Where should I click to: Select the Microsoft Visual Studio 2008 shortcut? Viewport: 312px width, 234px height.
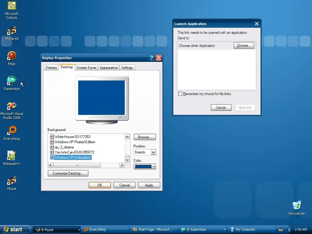click(12, 110)
